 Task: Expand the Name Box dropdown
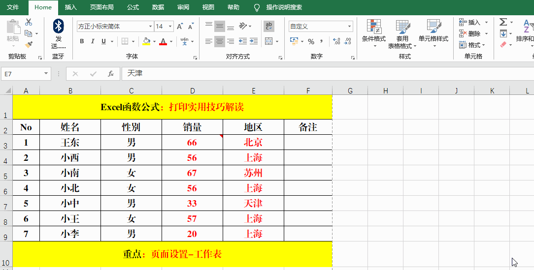46,74
